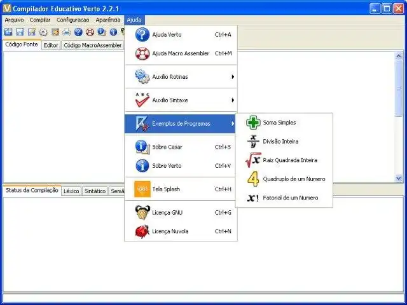Click the gear toolbar icon

click(x=43, y=32)
